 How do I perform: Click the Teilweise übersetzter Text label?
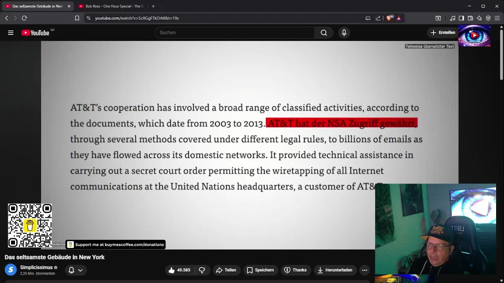430,46
